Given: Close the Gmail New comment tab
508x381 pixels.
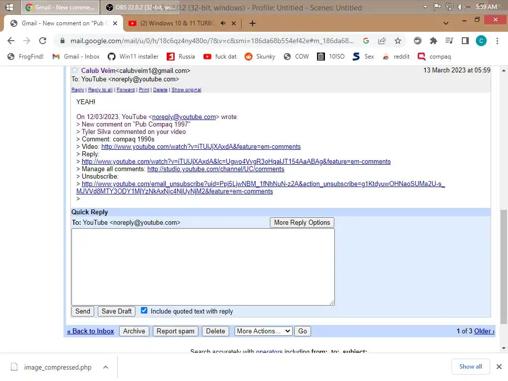Looking at the screenshot, I should coord(115,23).
